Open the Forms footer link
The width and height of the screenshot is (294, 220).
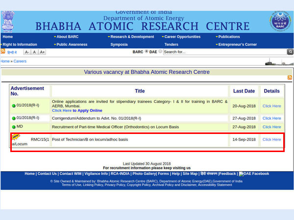point(163,174)
